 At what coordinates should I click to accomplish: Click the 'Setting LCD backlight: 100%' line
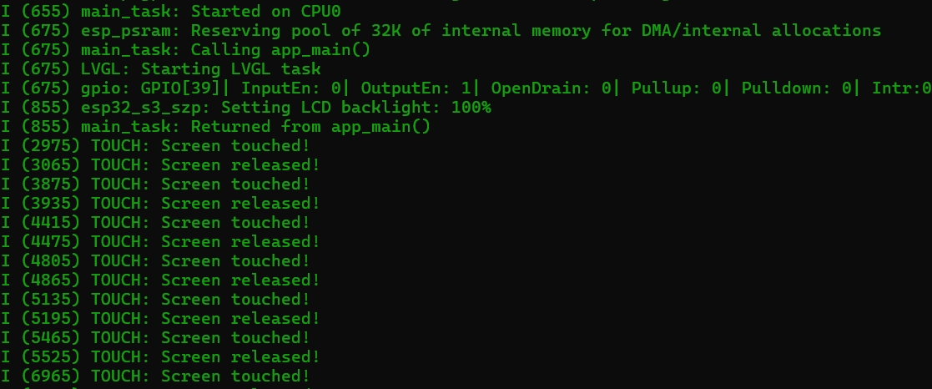click(245, 108)
